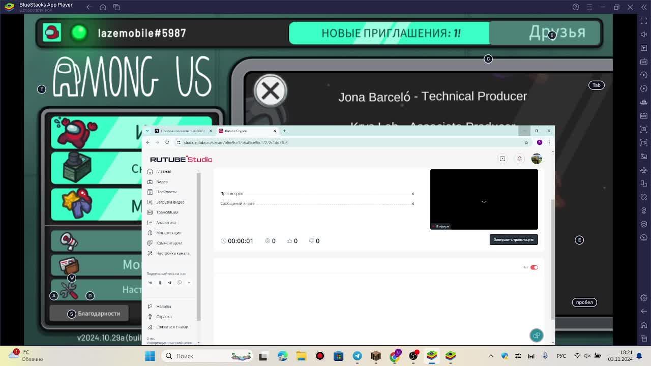The image size is (651, 366).
Task: Click BlueStacks home icon in title bar
Action: [x=103, y=7]
